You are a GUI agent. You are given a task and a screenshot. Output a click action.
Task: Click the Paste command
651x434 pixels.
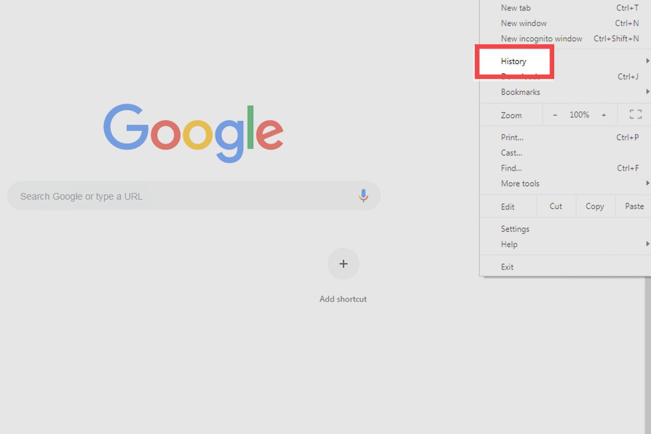[634, 206]
